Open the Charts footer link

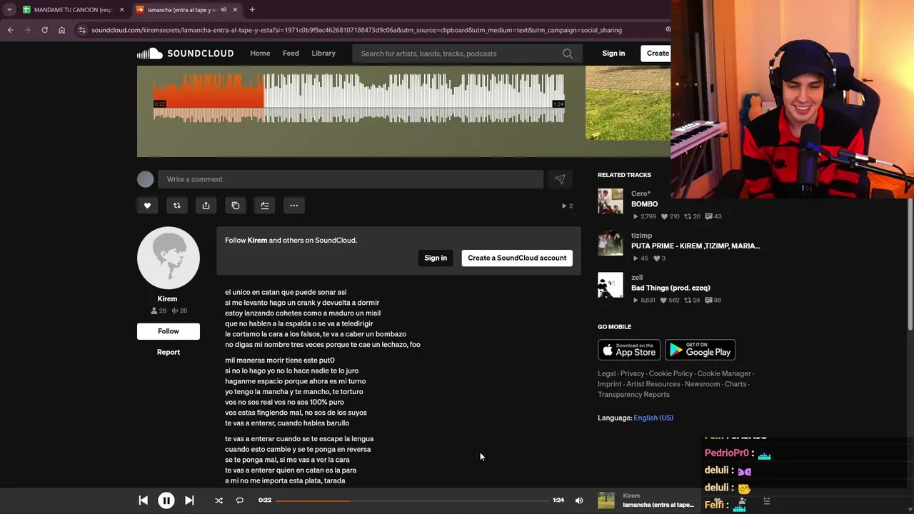[735, 384]
